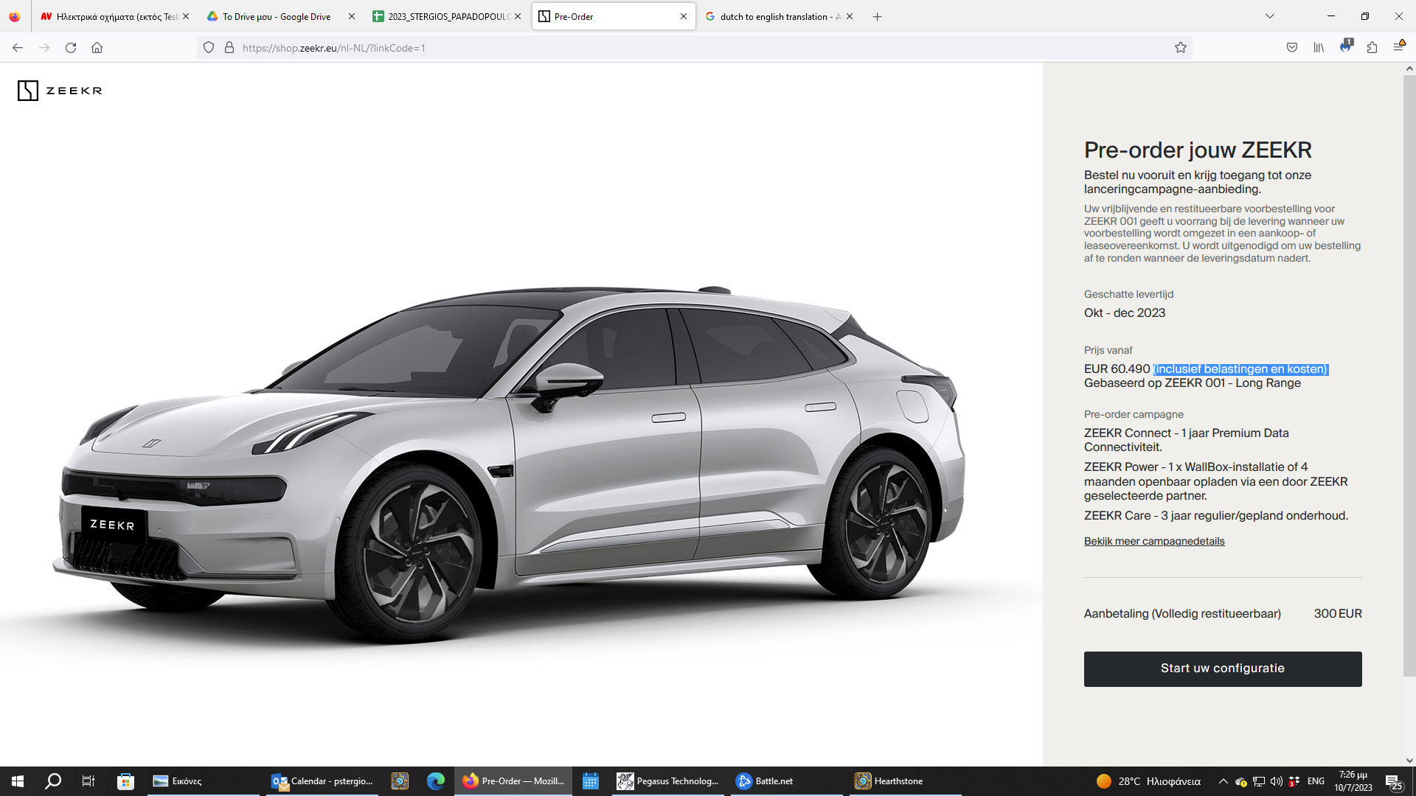Click Start uw configuratie button
The height and width of the screenshot is (796, 1416).
(x=1222, y=668)
